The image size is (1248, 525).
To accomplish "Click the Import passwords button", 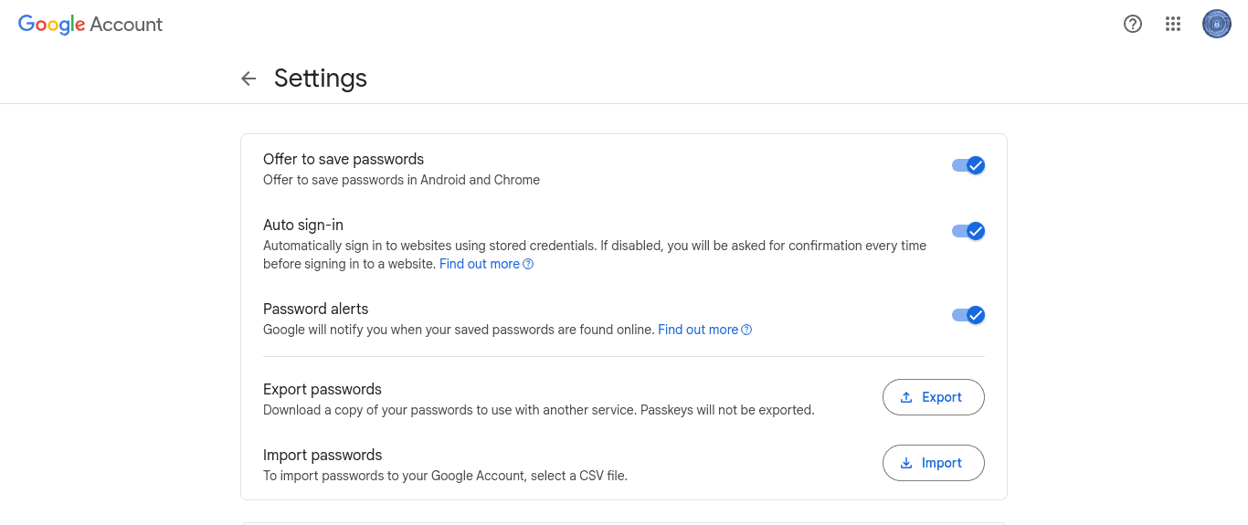I will tap(933, 463).
